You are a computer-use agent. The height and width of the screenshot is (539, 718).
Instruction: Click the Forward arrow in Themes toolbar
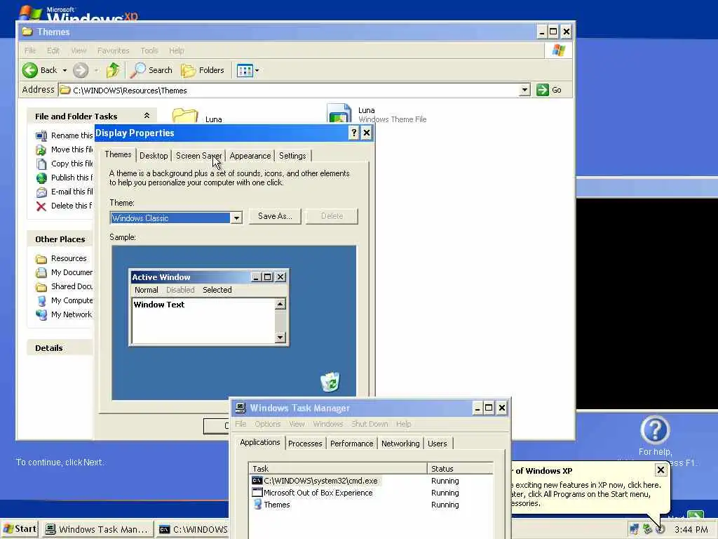pyautogui.click(x=81, y=70)
